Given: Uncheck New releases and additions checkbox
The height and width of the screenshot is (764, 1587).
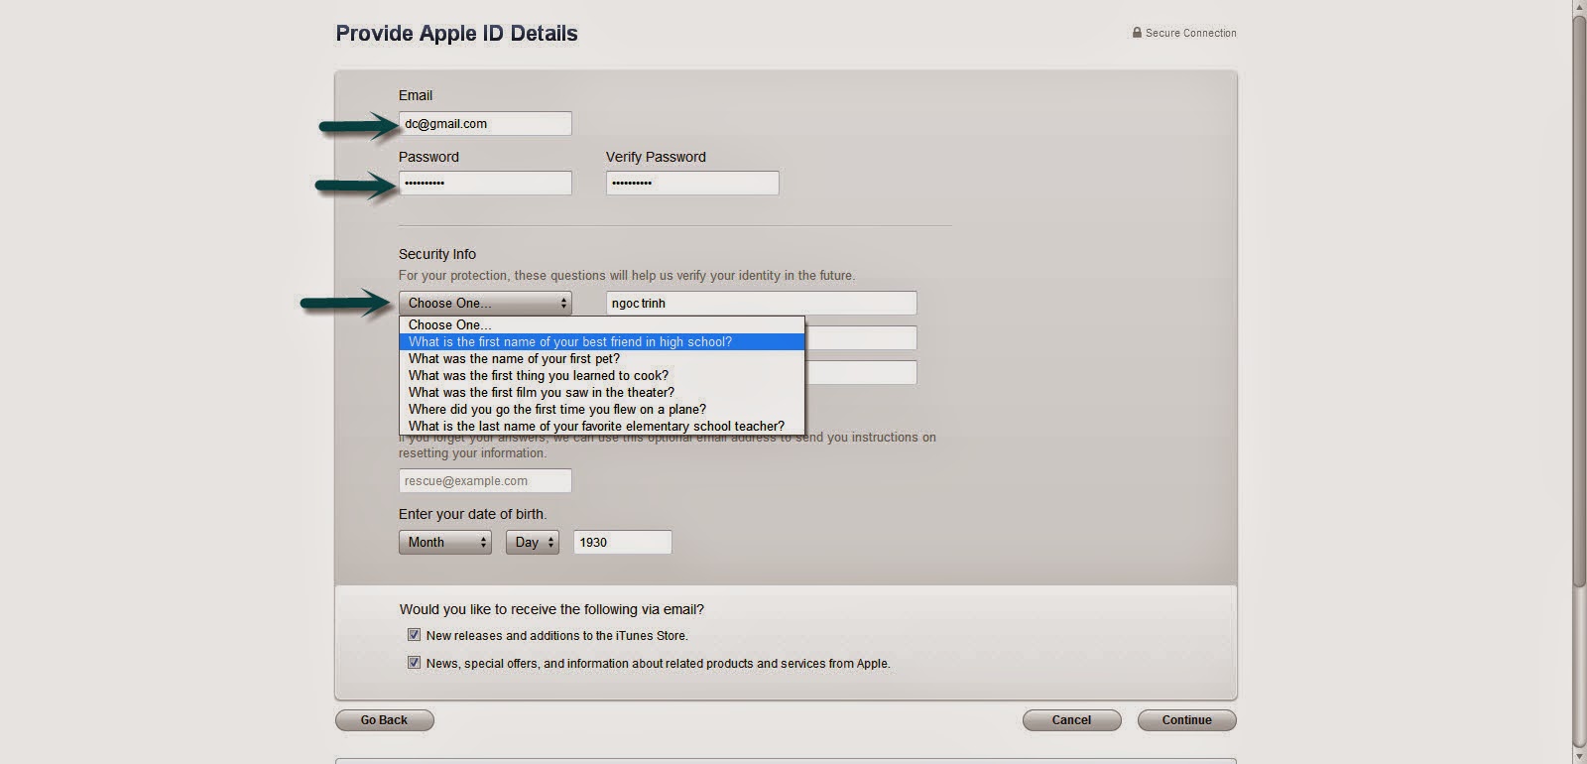Looking at the screenshot, I should click(x=414, y=635).
